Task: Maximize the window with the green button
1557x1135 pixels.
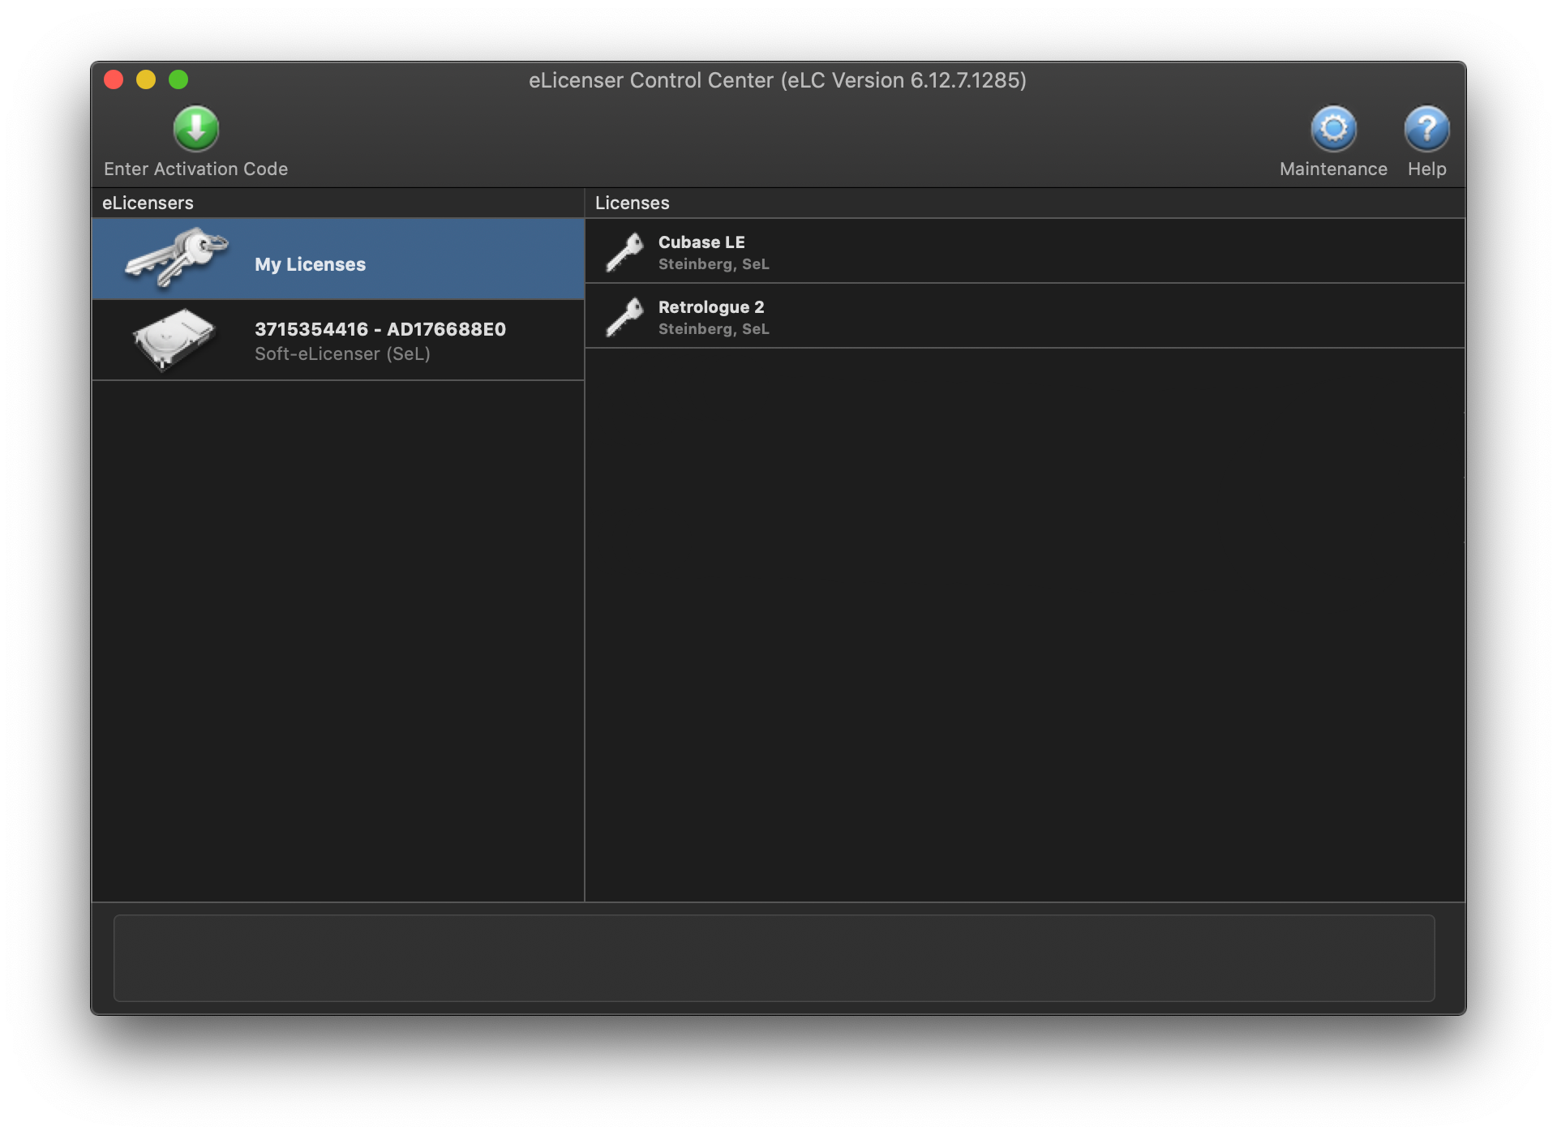Action: click(178, 79)
